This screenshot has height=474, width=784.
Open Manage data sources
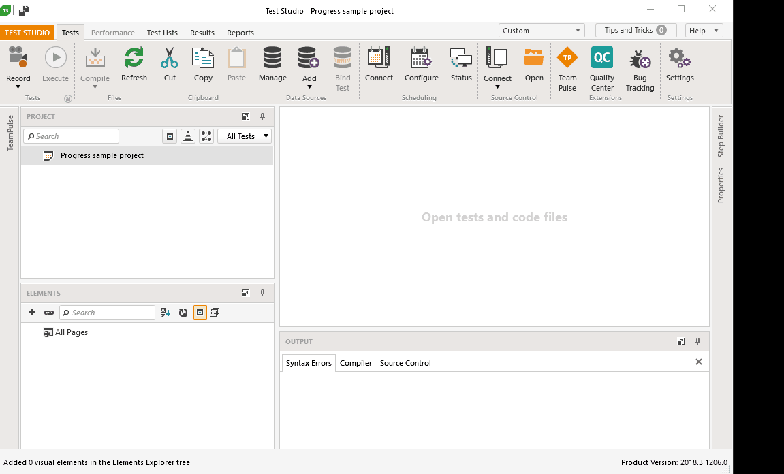coord(272,57)
